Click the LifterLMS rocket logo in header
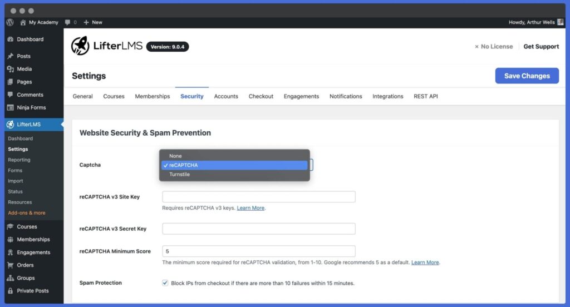 point(80,46)
